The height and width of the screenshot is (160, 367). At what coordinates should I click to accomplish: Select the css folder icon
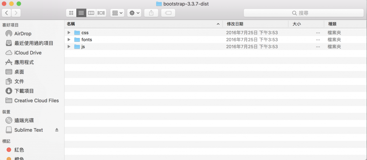77,32
